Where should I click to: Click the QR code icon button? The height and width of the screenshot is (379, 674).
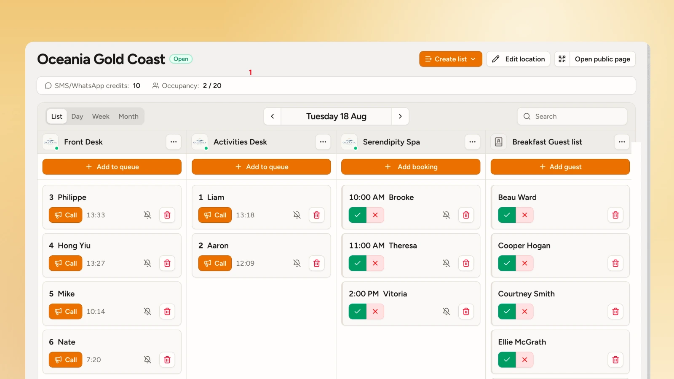click(x=562, y=59)
